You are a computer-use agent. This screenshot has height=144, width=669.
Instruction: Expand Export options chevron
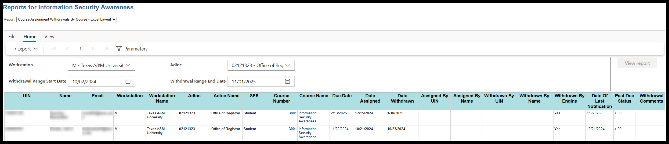pyautogui.click(x=35, y=49)
